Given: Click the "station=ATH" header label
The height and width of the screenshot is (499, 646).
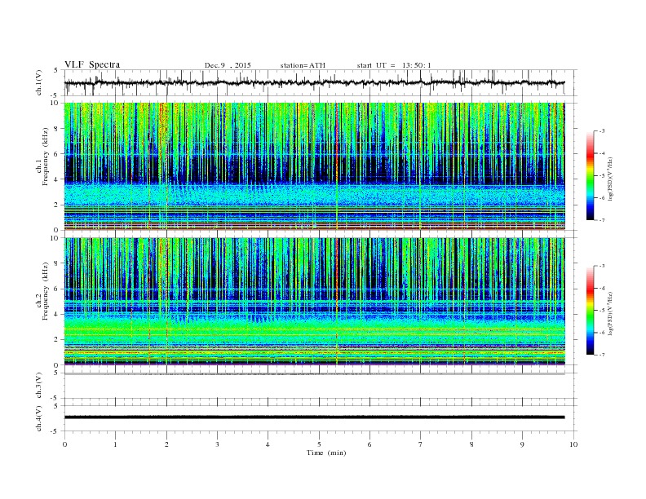Looking at the screenshot, I should 303,65.
